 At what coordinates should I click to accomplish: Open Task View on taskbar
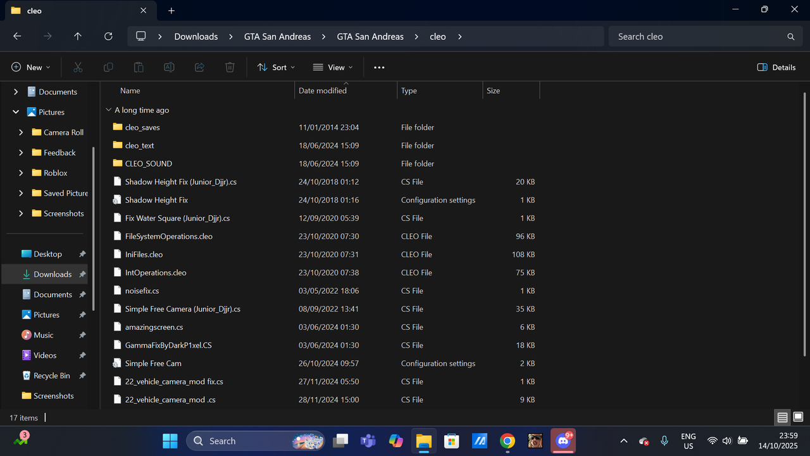(340, 441)
